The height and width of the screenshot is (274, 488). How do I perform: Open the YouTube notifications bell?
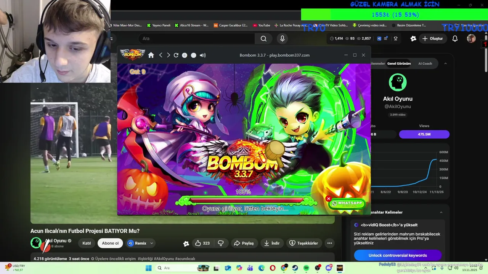pos(455,38)
